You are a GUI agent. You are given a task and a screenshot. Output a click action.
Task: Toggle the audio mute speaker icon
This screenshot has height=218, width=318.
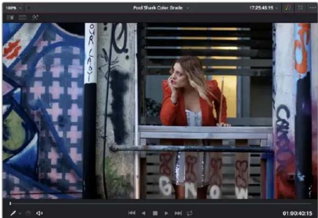39,213
